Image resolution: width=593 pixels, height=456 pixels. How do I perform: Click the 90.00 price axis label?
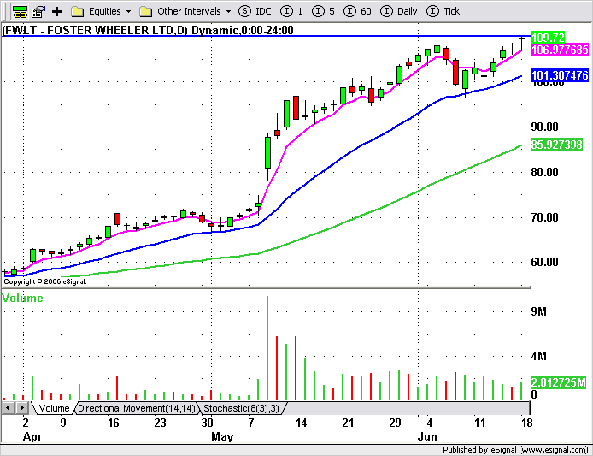pos(545,127)
